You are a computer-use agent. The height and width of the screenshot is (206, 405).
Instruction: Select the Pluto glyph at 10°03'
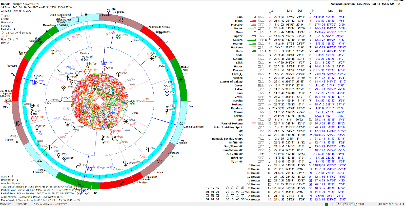[x=64, y=88]
